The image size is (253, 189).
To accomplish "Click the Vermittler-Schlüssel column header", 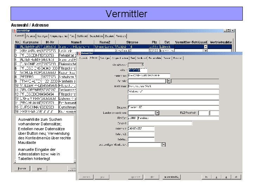I will click(191, 42).
